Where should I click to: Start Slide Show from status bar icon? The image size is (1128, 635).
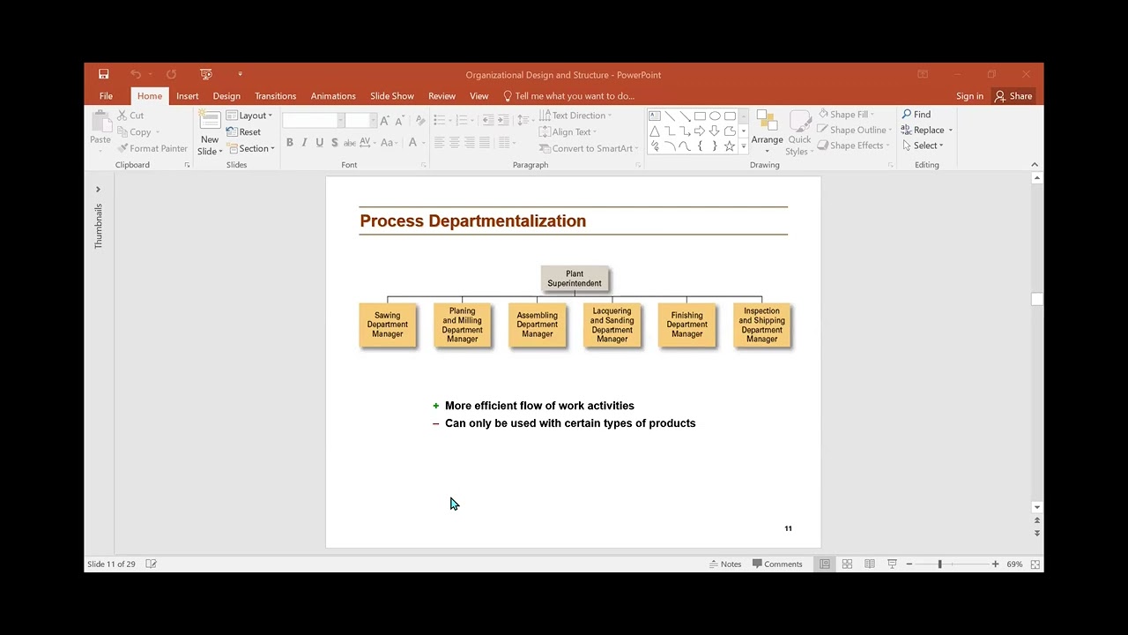892,564
